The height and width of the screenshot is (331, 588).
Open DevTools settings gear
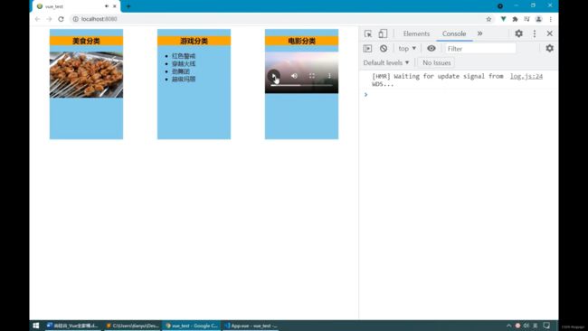tap(518, 33)
